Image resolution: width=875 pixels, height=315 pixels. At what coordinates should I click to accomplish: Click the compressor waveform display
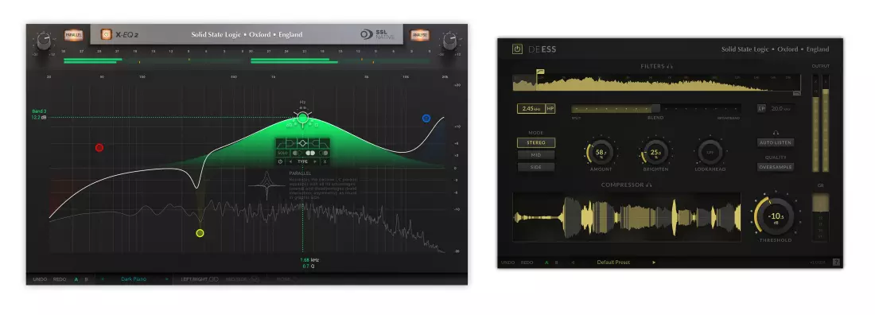pyautogui.click(x=627, y=217)
